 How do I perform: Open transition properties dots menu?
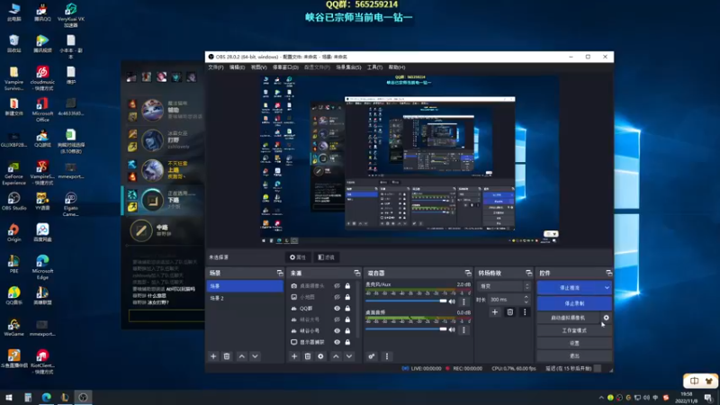525,312
